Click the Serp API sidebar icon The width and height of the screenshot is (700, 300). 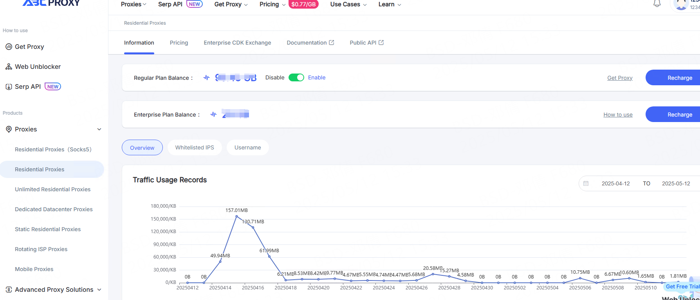tap(9, 86)
